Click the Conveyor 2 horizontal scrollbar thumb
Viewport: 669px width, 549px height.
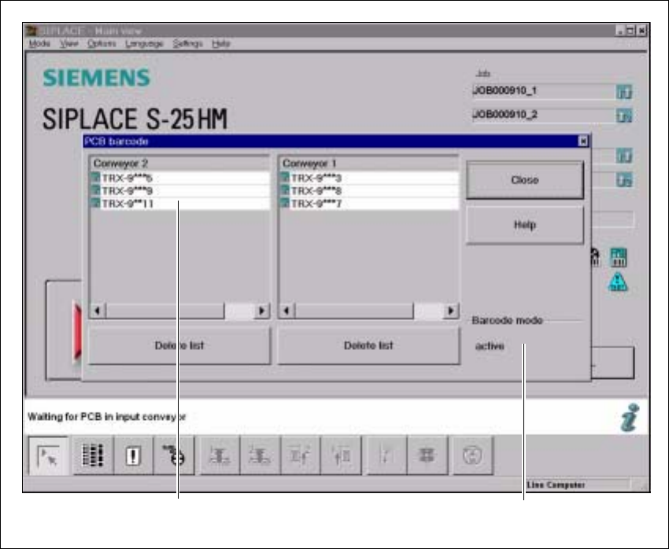click(x=164, y=311)
